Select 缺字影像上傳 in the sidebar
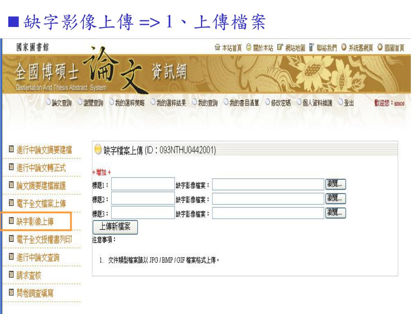 click(35, 221)
